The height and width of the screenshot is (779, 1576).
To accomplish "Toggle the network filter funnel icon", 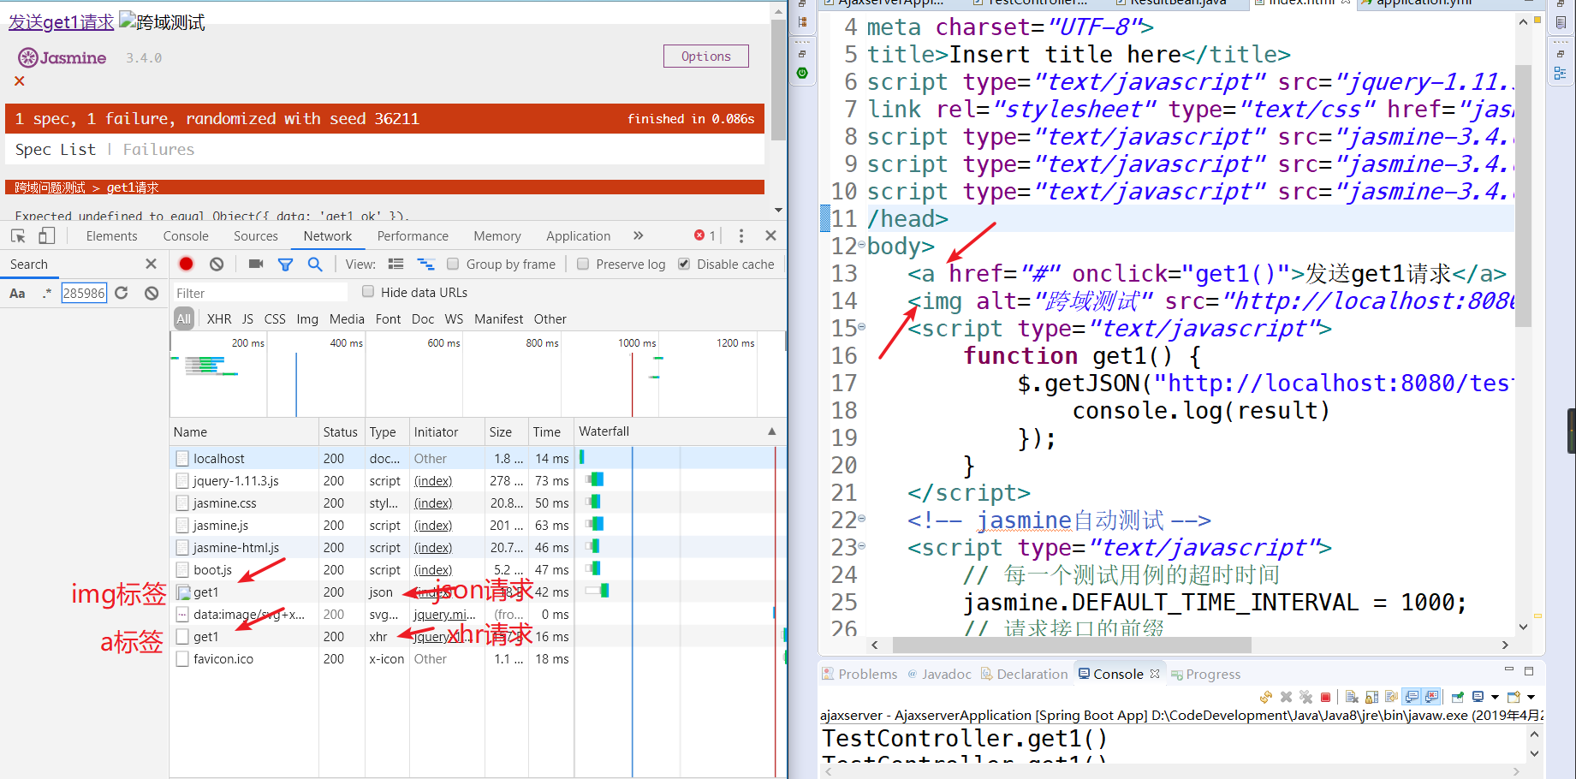I will (286, 265).
